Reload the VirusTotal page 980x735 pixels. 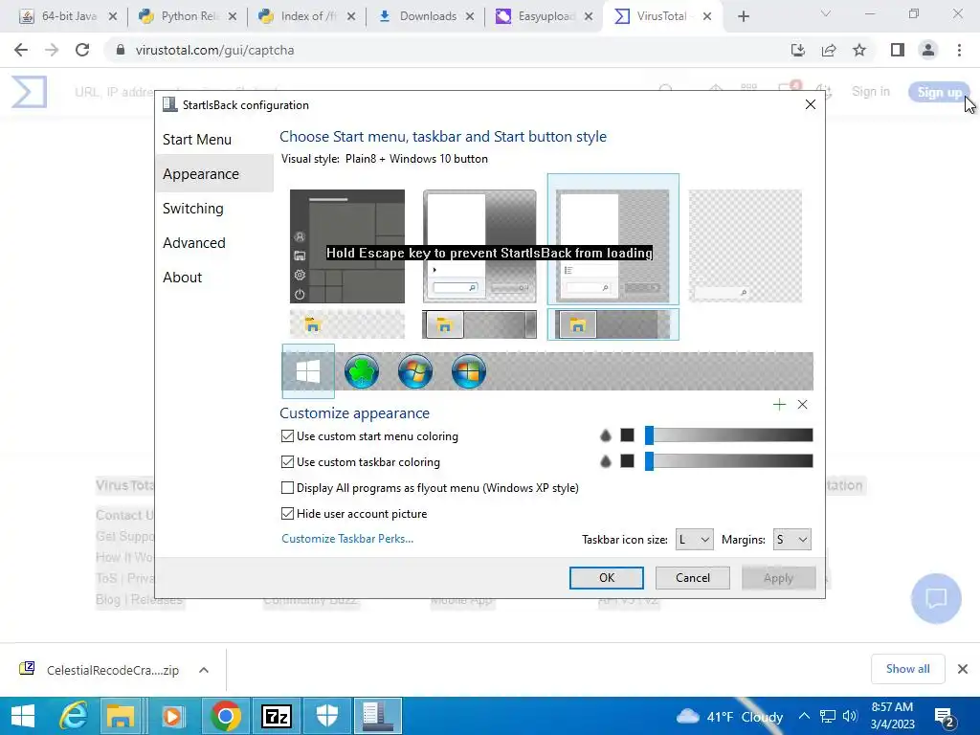(x=82, y=50)
